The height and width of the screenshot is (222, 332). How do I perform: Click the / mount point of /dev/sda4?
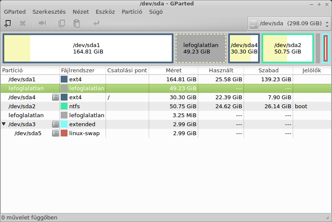pos(109,98)
